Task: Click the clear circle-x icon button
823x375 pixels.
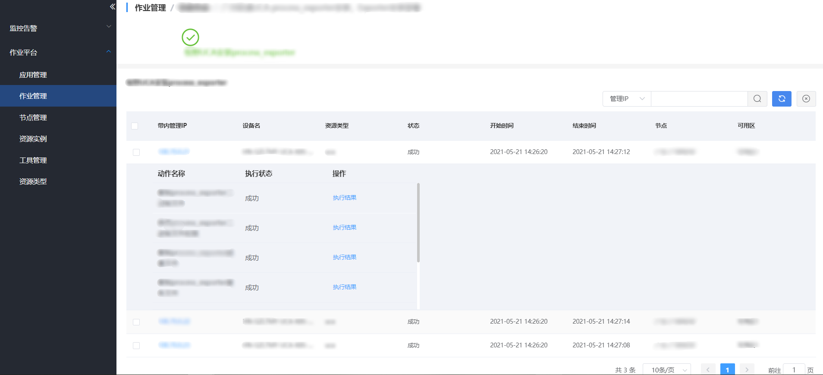Action: point(806,99)
